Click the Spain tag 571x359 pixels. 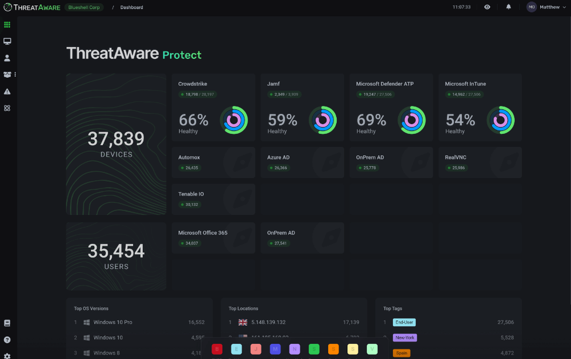point(401,353)
